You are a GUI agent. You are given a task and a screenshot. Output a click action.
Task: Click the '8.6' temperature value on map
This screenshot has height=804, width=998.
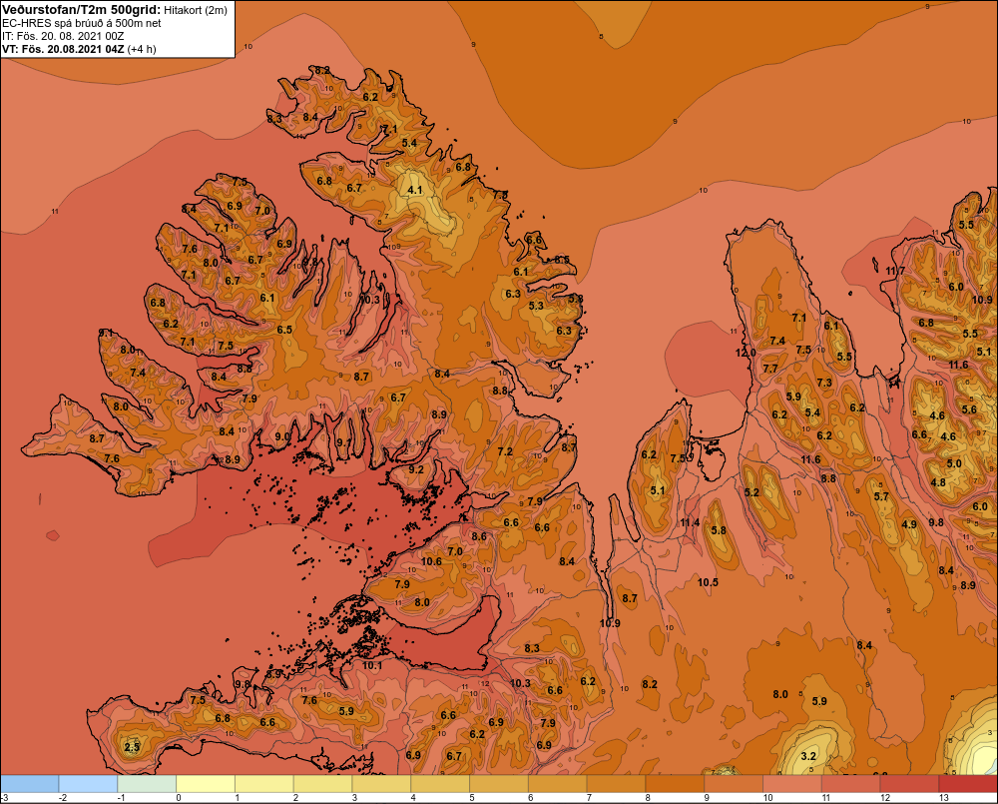click(x=479, y=536)
